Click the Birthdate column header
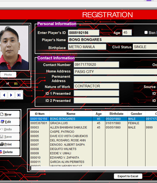The width and height of the screenshot is (157, 183). tap(116, 114)
